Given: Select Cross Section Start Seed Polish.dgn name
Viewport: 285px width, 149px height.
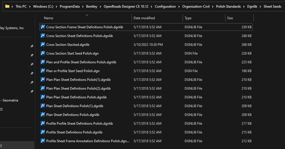Looking at the screenshot, I should click(x=72, y=53).
